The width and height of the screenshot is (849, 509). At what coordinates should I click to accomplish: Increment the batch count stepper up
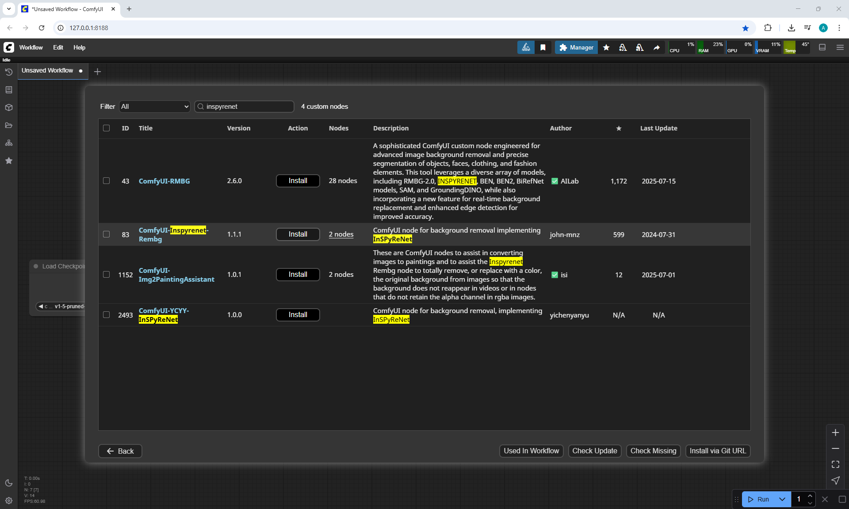810,496
